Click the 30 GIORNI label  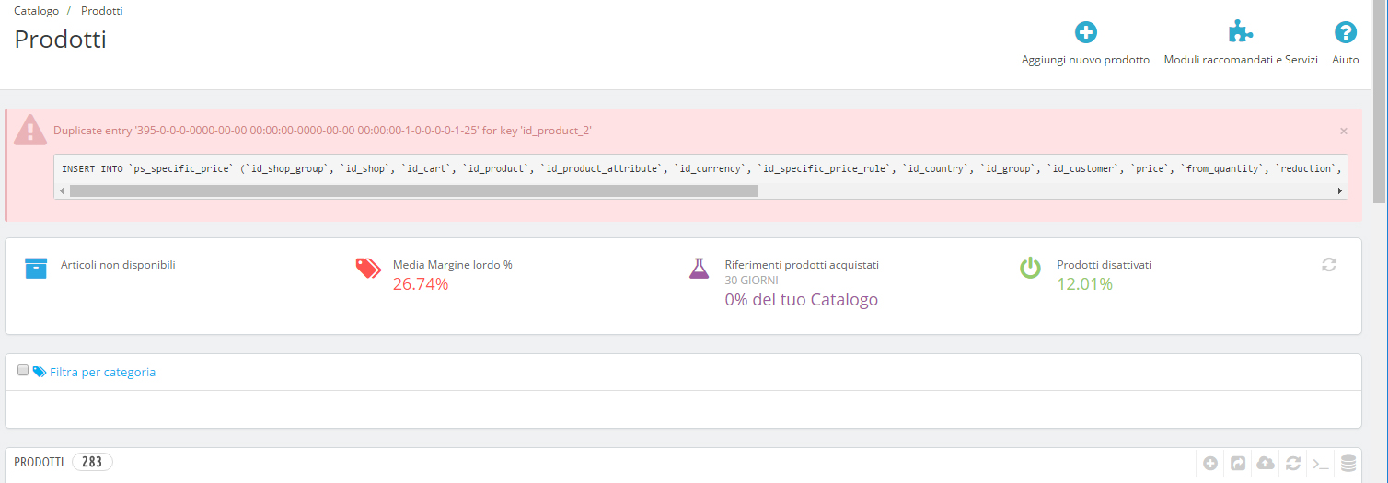(751, 280)
